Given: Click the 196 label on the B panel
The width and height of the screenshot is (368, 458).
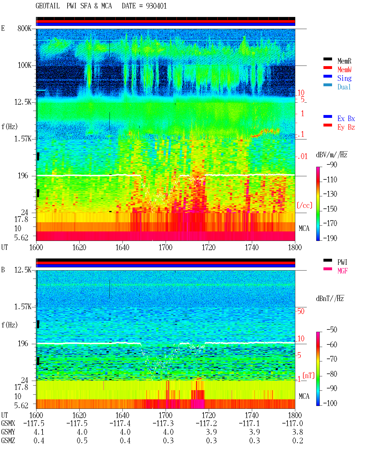Looking at the screenshot, I should pyautogui.click(x=23, y=344).
